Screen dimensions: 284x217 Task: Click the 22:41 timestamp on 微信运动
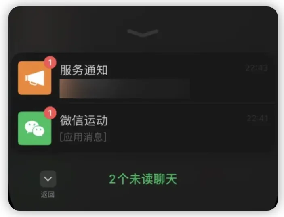coord(257,119)
